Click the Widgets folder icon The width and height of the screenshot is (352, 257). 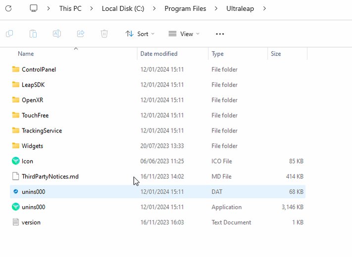tap(16, 146)
